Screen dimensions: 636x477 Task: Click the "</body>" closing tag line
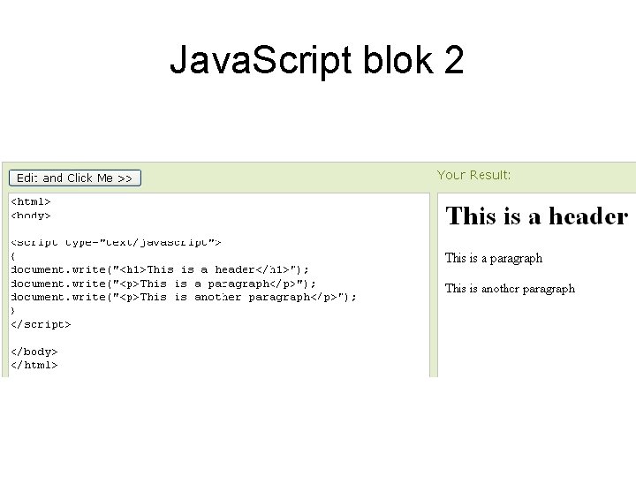(x=34, y=352)
